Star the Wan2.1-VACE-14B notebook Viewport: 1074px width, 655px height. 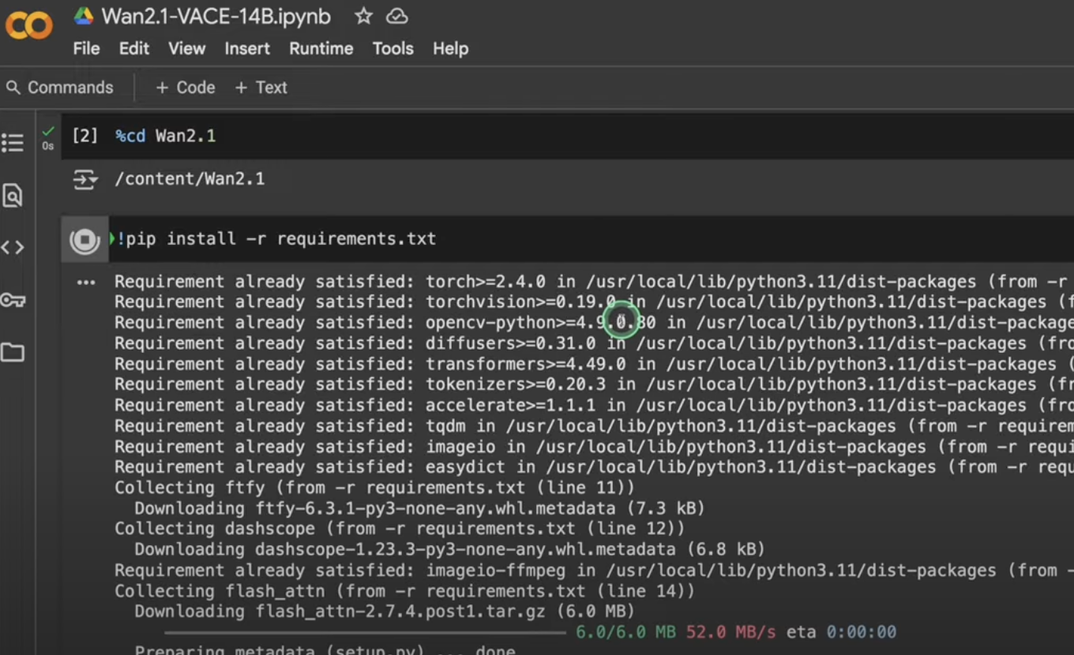tap(363, 16)
